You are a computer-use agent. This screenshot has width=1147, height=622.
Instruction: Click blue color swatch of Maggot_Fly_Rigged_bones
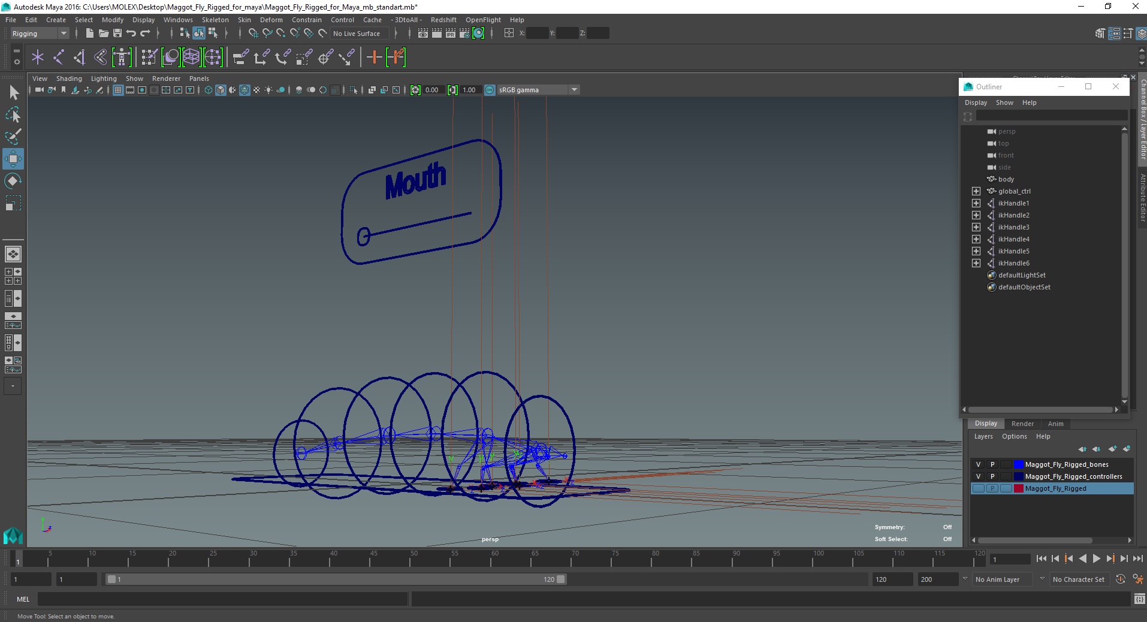[1018, 464]
